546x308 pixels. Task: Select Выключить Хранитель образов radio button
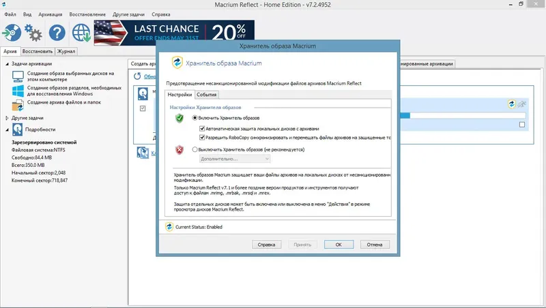point(195,149)
